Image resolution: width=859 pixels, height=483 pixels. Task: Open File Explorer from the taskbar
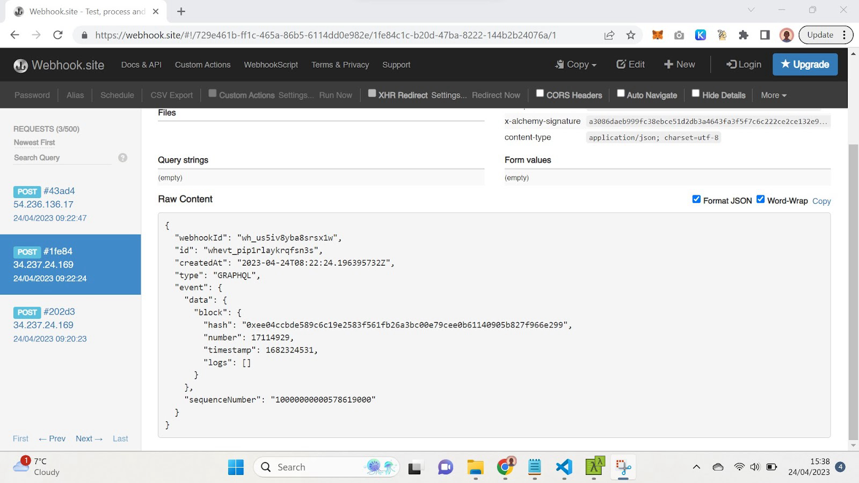[475, 467]
